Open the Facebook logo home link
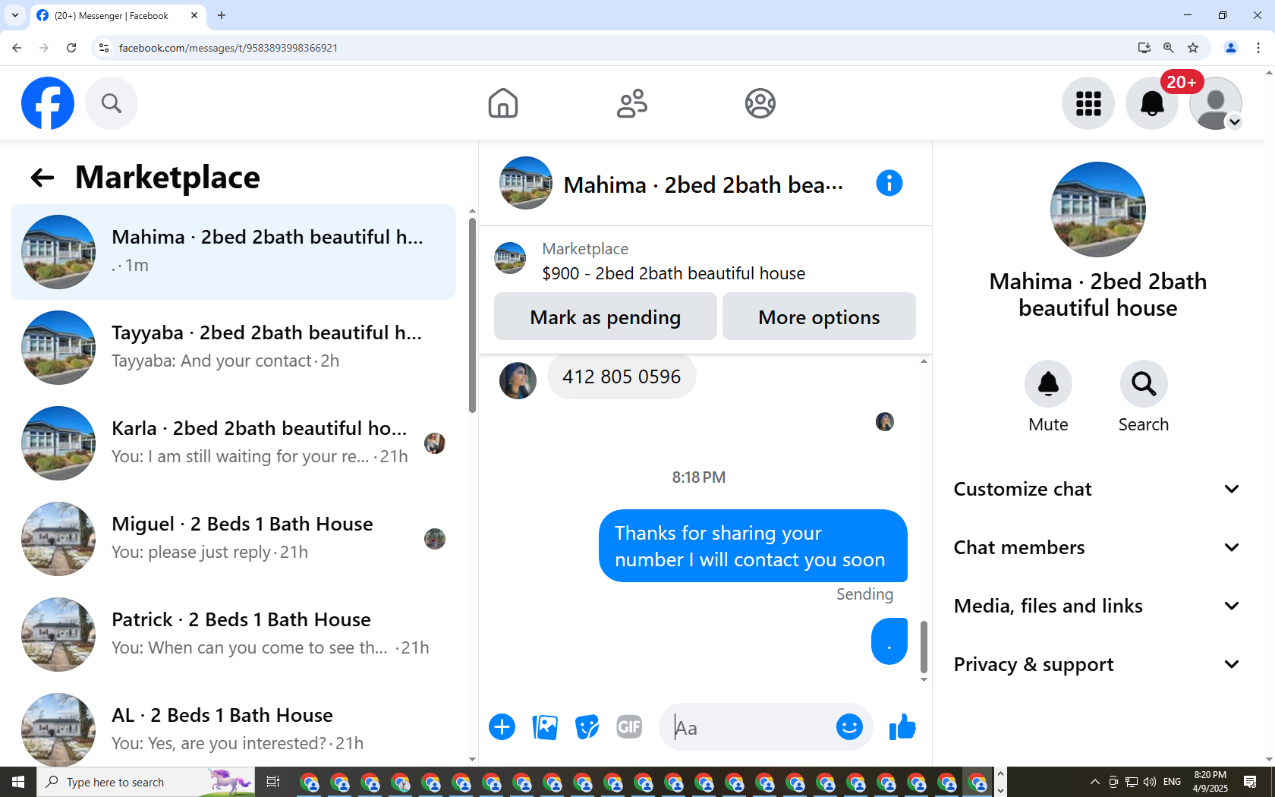The width and height of the screenshot is (1275, 797). (48, 103)
